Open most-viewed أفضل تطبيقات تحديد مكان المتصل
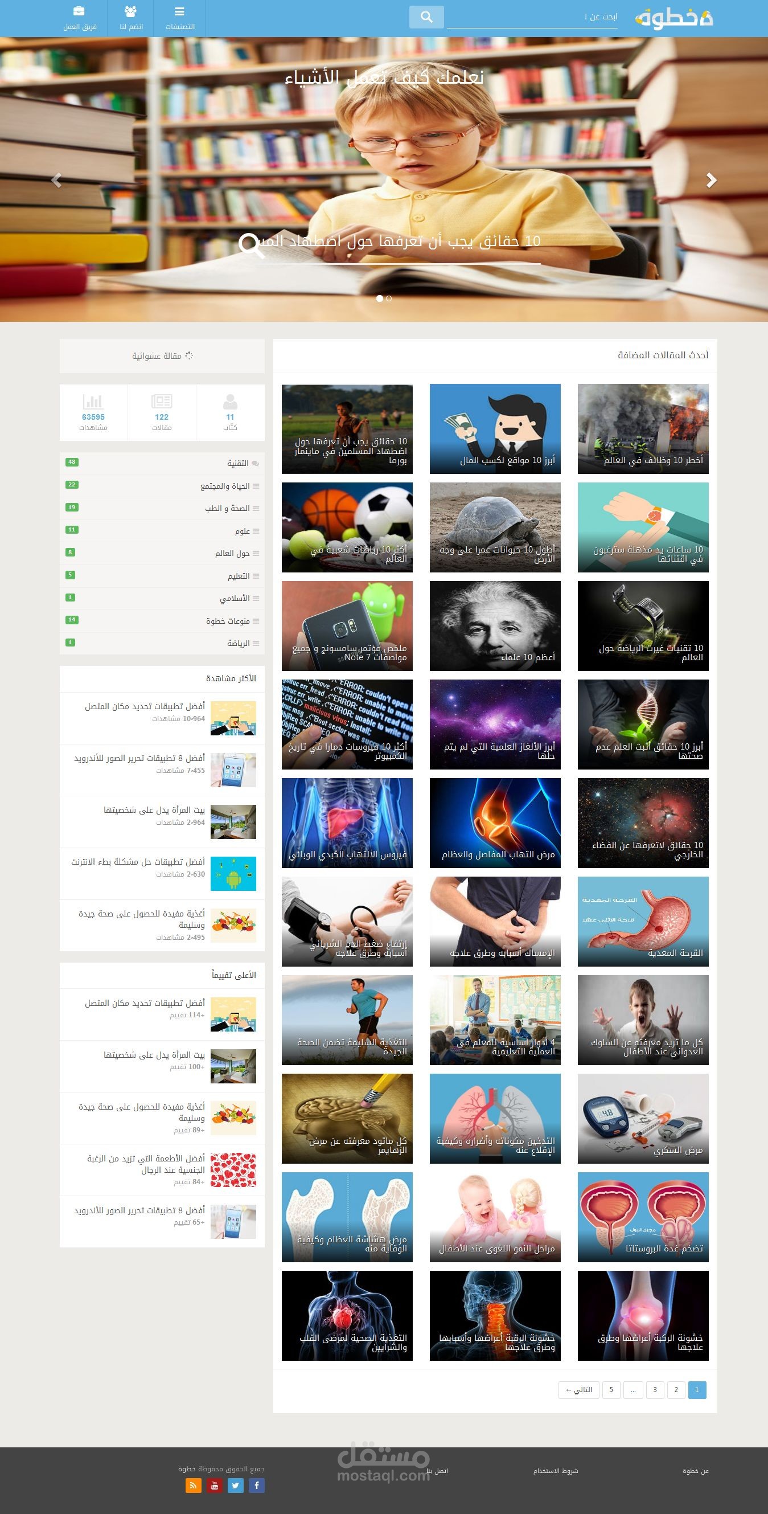Image resolution: width=768 pixels, height=1514 pixels. pos(145,706)
